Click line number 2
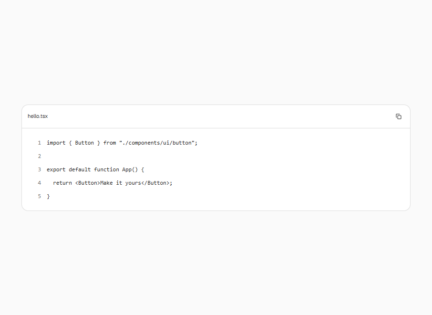Viewport: 432px width, 315px height. 40,156
